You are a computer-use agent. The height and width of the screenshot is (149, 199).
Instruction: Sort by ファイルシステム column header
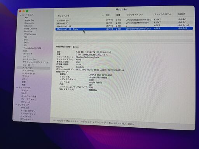(x=162, y=14)
